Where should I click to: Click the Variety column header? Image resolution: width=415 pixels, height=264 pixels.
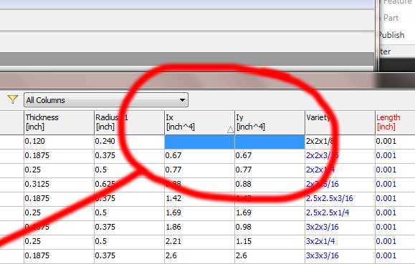click(x=340, y=122)
